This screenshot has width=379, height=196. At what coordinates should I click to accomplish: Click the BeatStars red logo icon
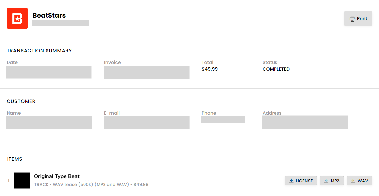[17, 19]
